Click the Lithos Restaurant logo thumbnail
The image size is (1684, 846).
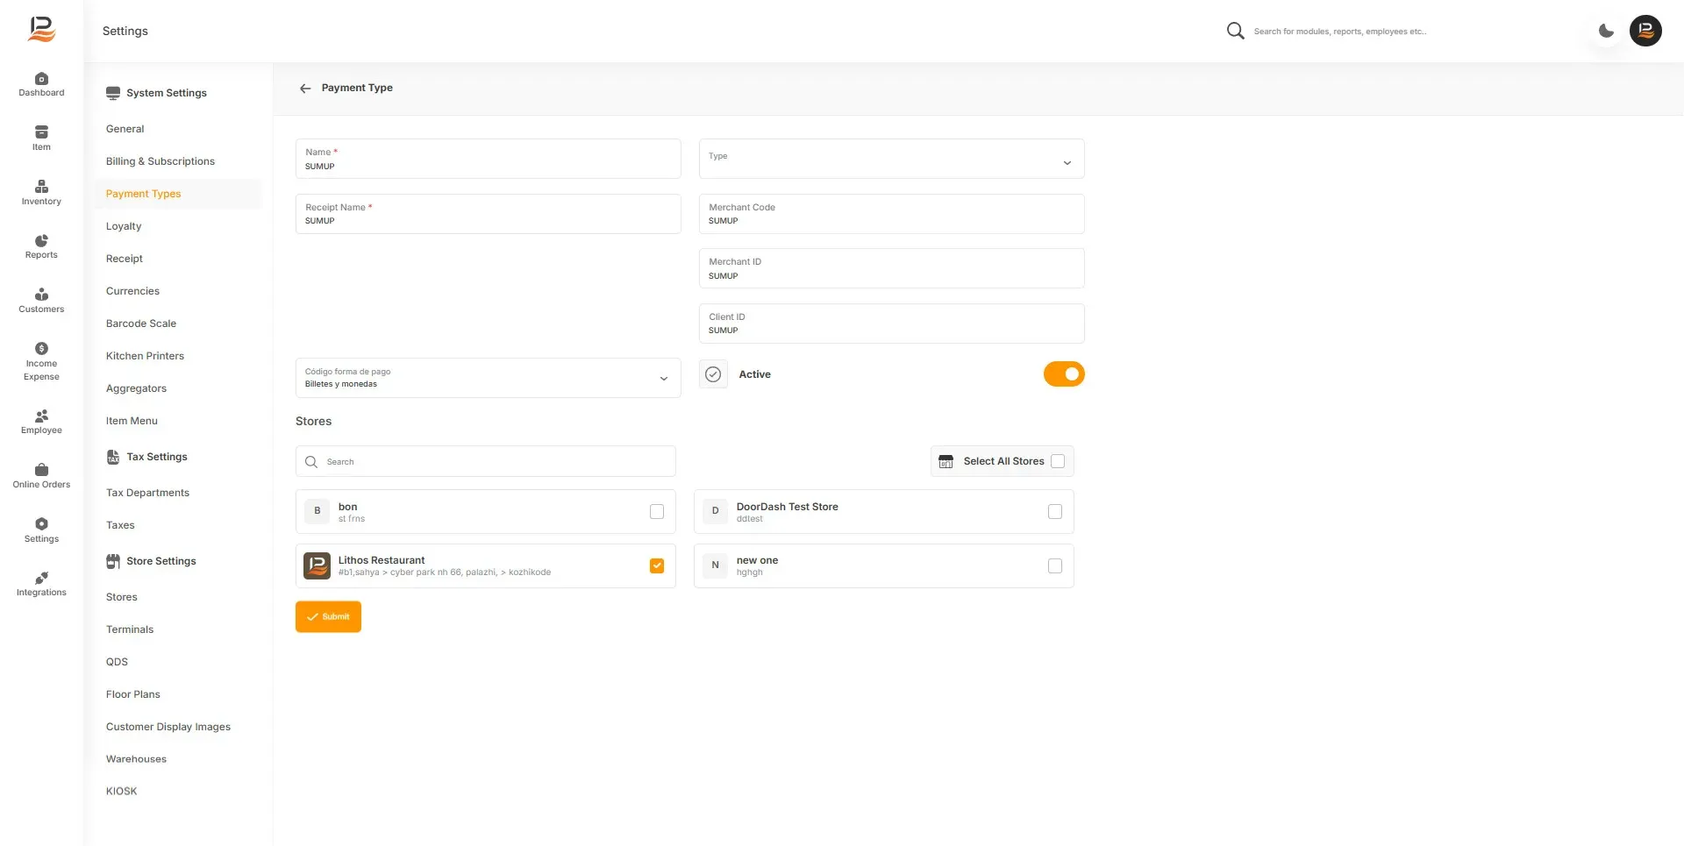317,565
